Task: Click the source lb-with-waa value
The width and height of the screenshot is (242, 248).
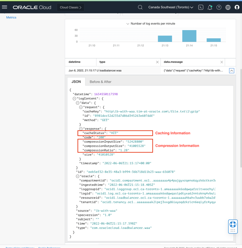Action: click(x=105, y=211)
